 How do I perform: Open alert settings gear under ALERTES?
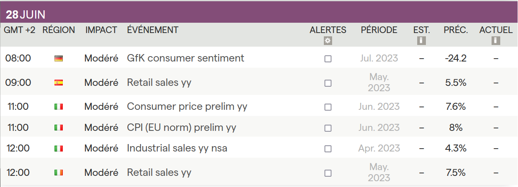[x=328, y=40]
